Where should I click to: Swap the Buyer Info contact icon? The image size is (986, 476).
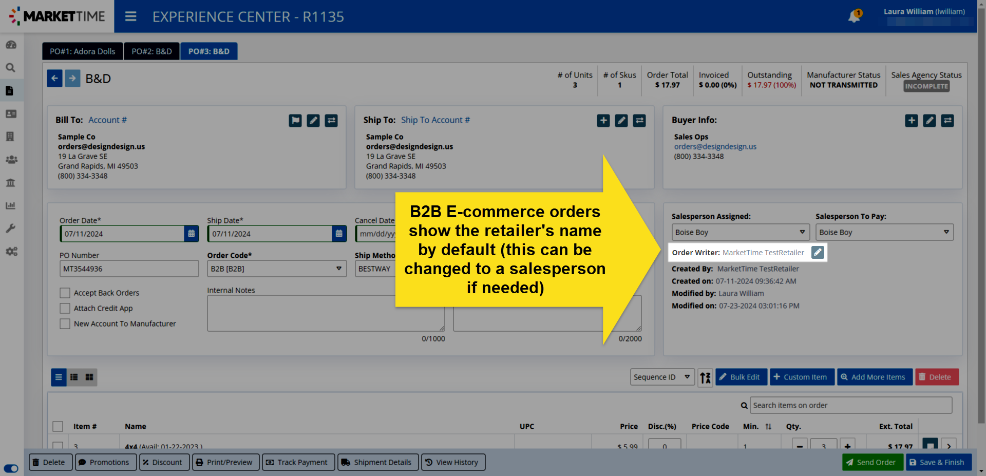(947, 121)
